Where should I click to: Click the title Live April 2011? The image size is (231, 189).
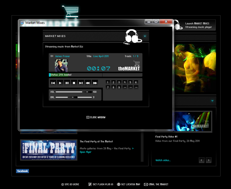(101, 56)
